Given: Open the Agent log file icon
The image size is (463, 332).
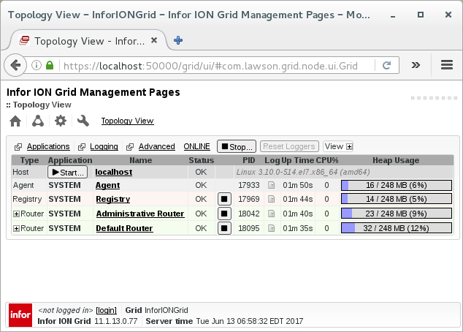Looking at the screenshot, I should 272,186.
